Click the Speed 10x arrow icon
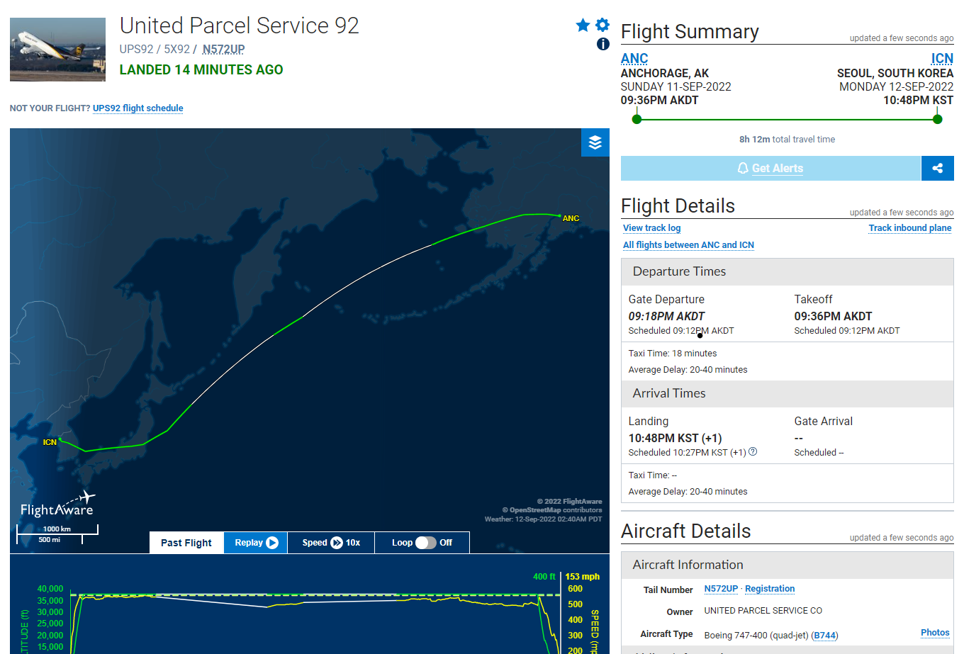This screenshot has height=654, width=964. 337,543
